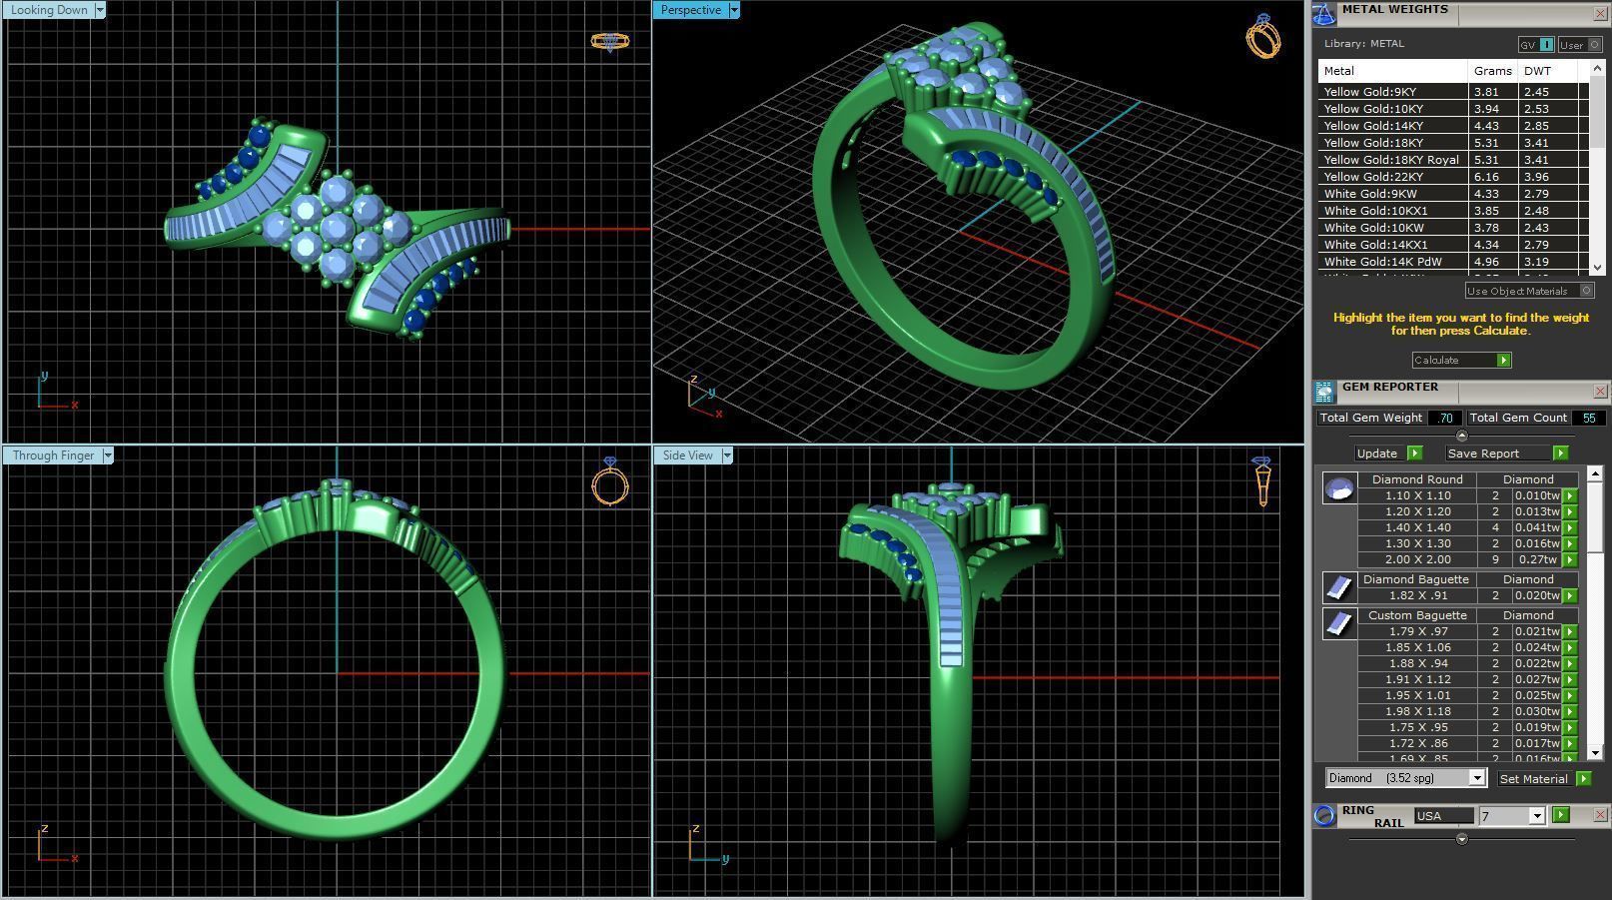Click green arrow for 1.88 X .94 baguette
1612x900 pixels.
pyautogui.click(x=1570, y=663)
